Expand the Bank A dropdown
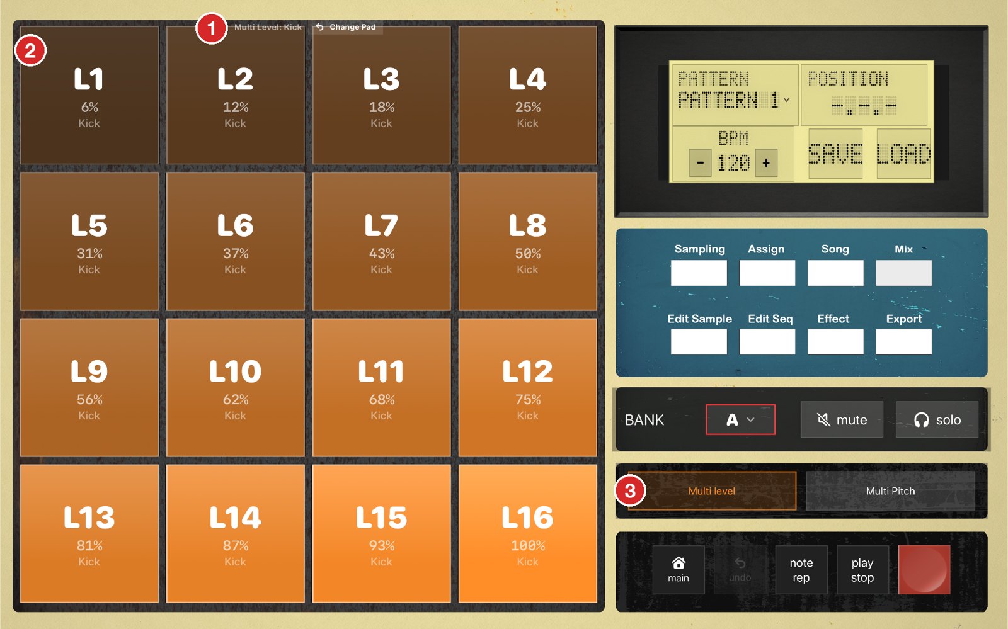 [x=740, y=419]
